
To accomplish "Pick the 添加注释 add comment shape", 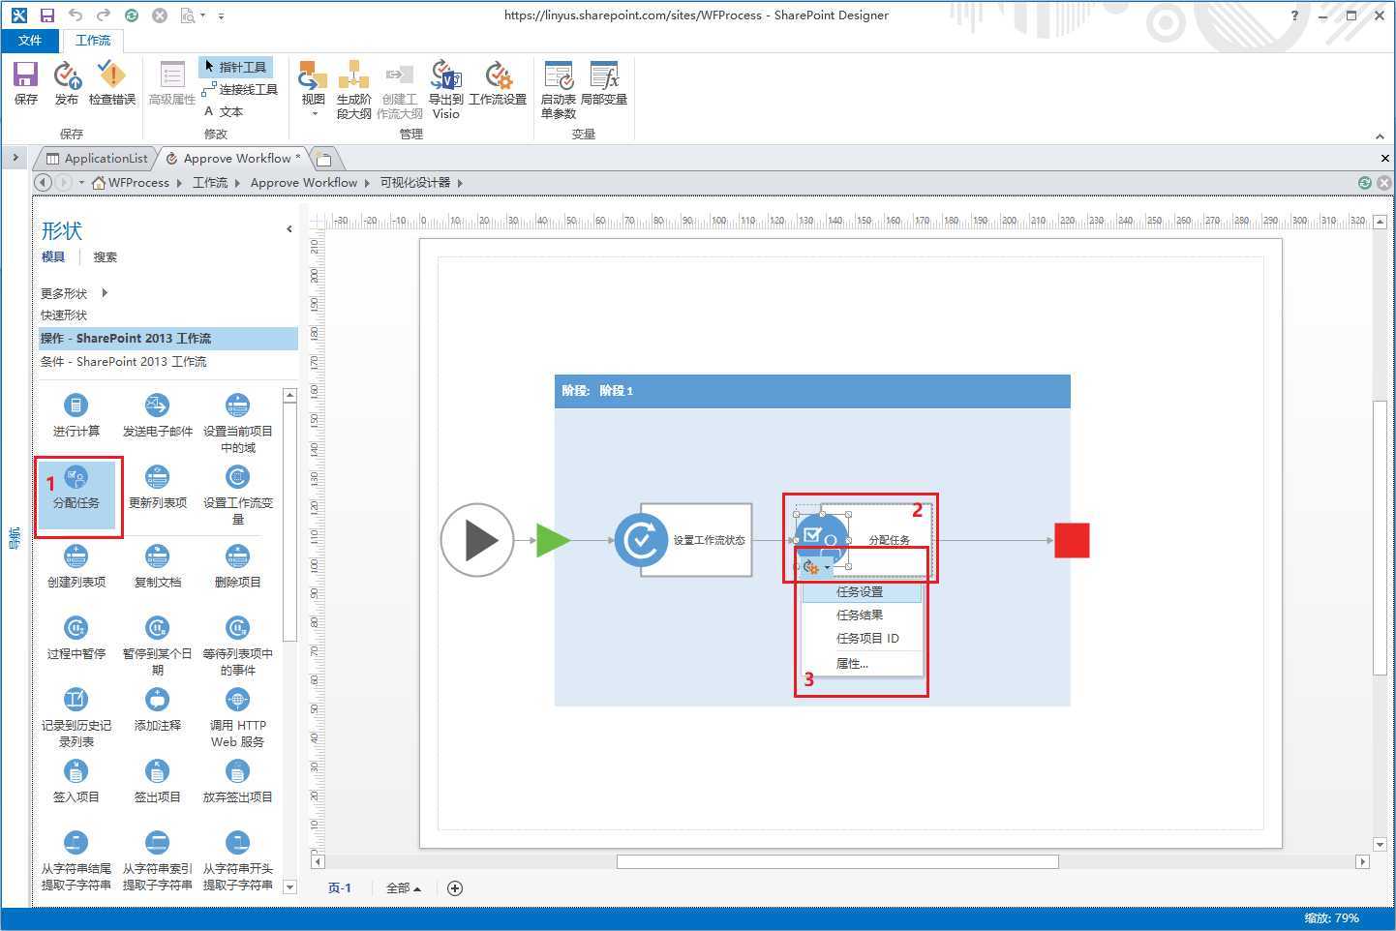I will point(157,709).
